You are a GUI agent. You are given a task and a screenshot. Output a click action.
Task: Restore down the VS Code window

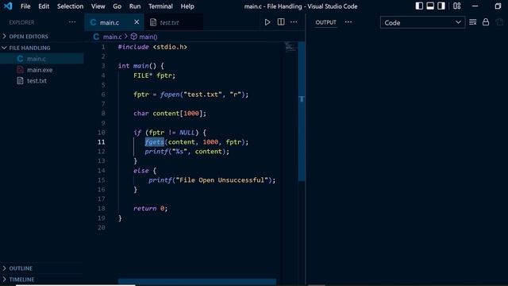pyautogui.click(x=498, y=6)
